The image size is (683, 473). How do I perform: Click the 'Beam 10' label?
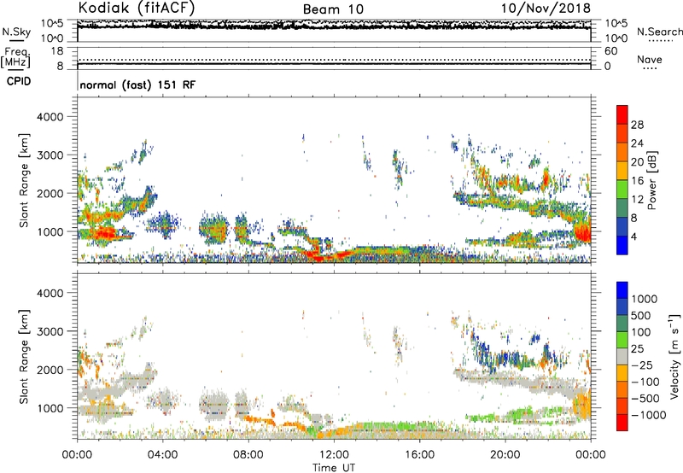(333, 9)
